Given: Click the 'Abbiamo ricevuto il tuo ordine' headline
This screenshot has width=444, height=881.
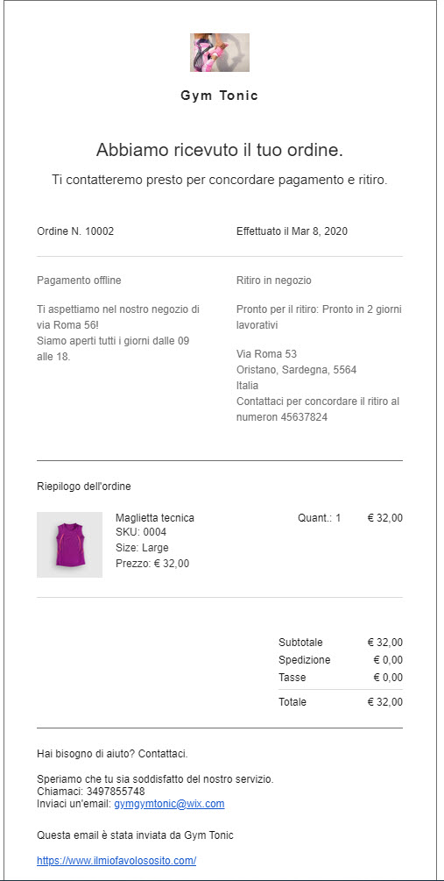Looking at the screenshot, I should point(220,151).
